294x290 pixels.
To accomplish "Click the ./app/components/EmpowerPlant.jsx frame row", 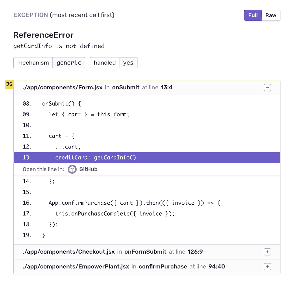I will (x=76, y=267).
